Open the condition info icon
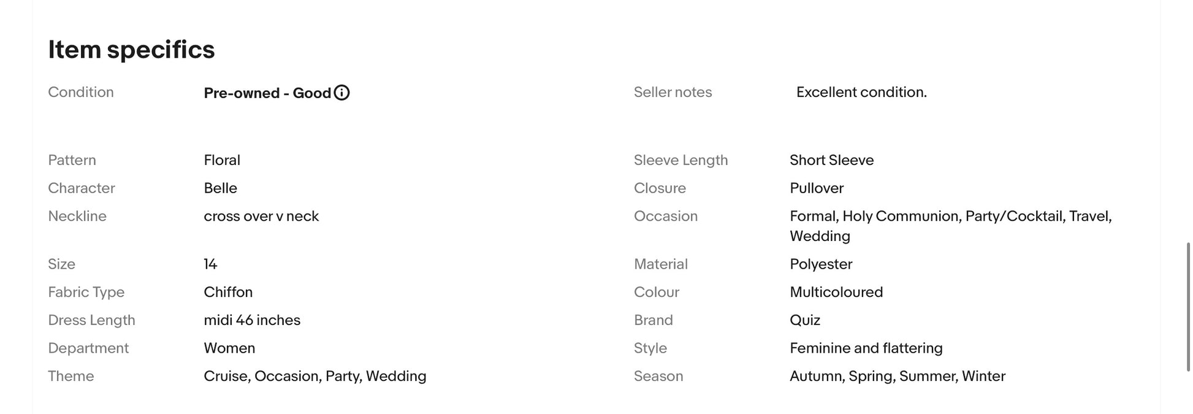Screen dimensions: 1193x414 pos(341,93)
